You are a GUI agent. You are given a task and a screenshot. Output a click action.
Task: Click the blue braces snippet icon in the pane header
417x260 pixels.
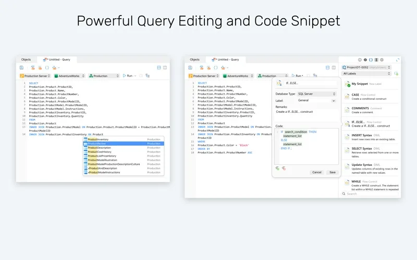pyautogui.click(x=371, y=60)
